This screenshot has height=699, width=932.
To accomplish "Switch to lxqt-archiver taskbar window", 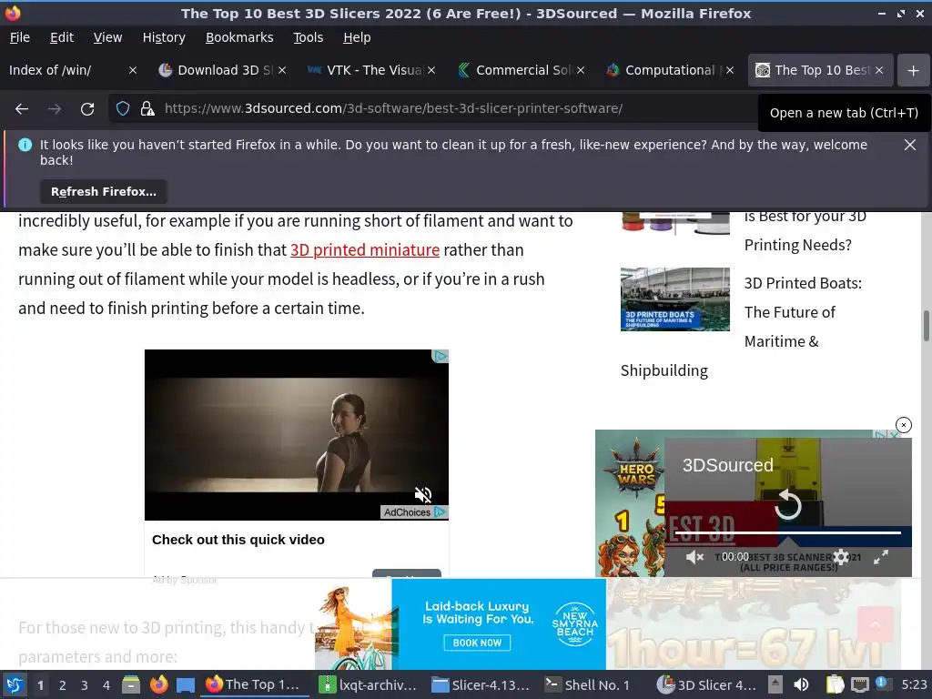I will [x=368, y=684].
